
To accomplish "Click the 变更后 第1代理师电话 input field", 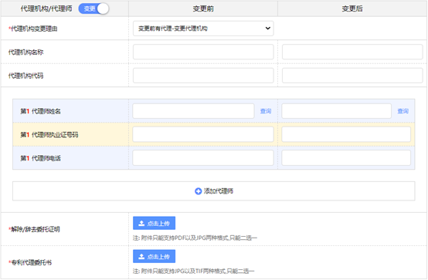I will pos(346,158).
